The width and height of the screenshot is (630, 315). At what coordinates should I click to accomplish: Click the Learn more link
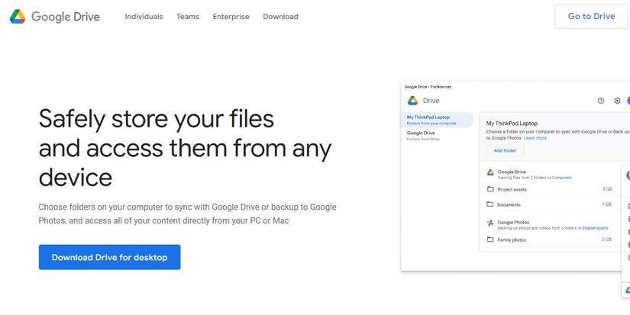pos(535,138)
